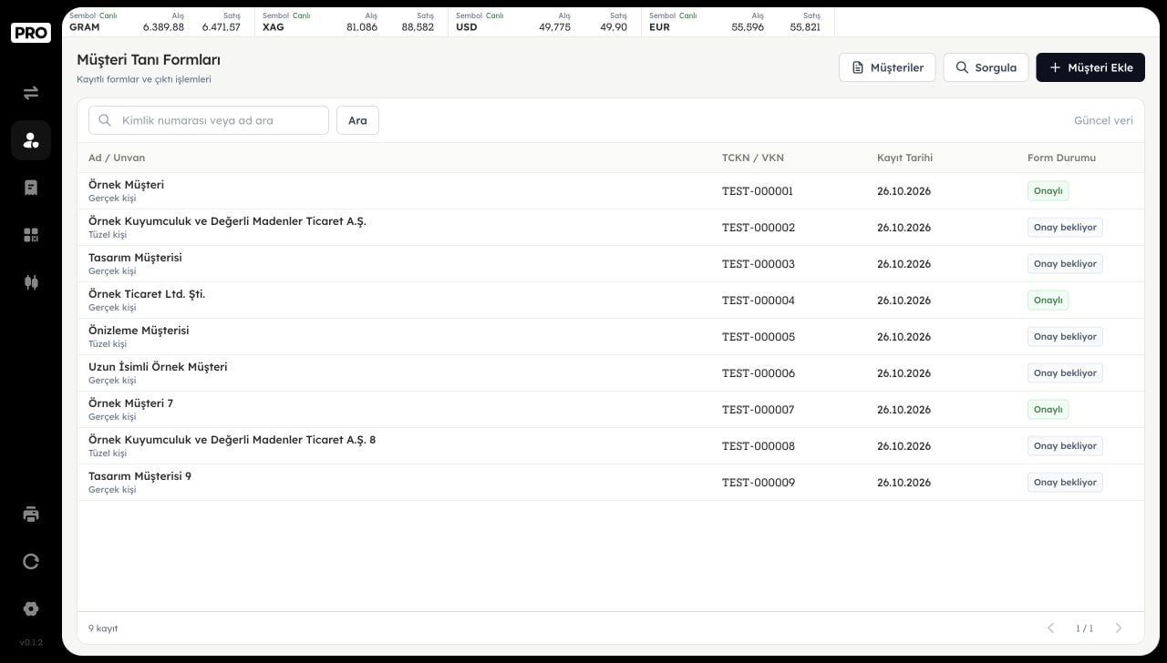Image resolution: width=1167 pixels, height=663 pixels.
Task: Click the Form Durumu column header
Action: pos(1061,158)
